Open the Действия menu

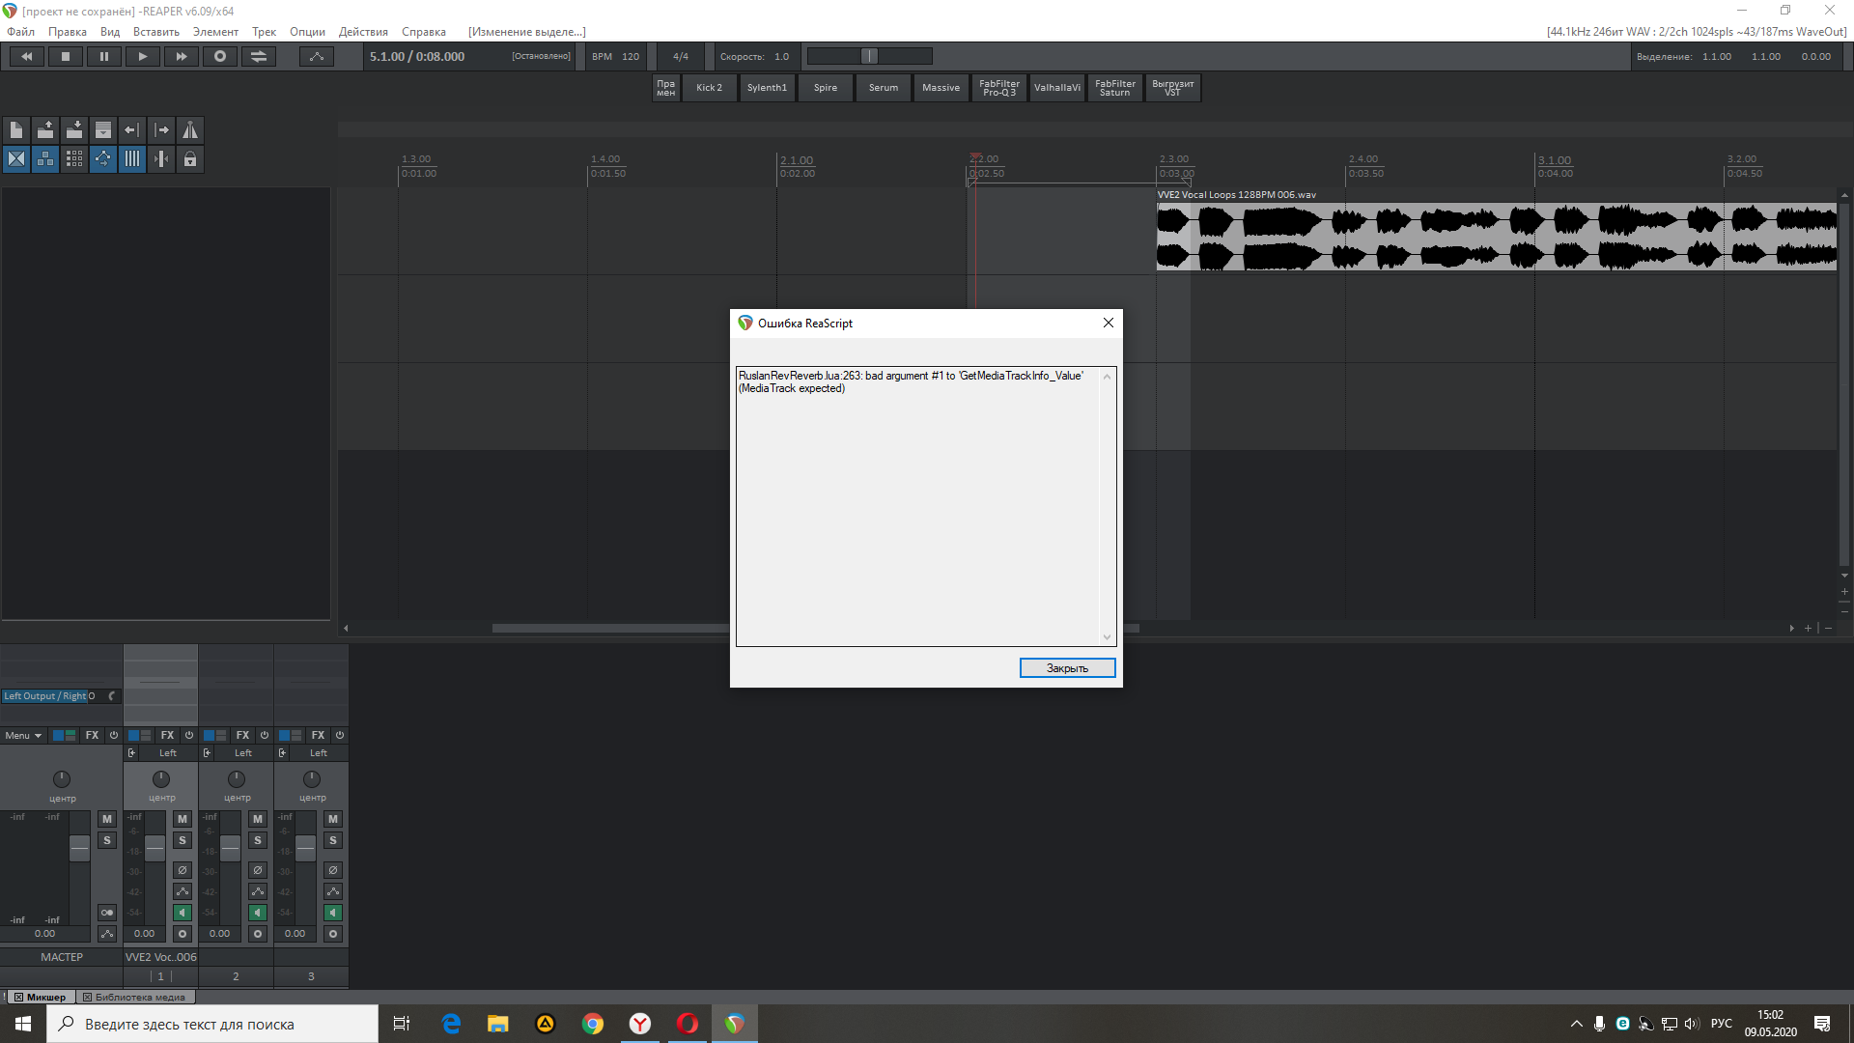[x=363, y=32]
